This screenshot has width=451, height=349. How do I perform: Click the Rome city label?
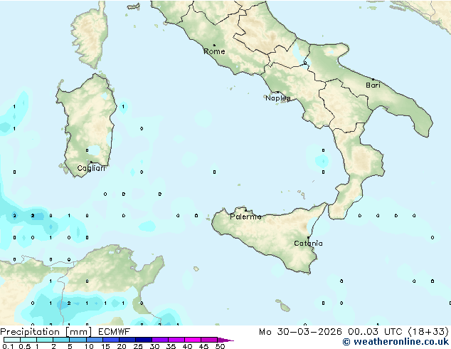tap(214, 51)
